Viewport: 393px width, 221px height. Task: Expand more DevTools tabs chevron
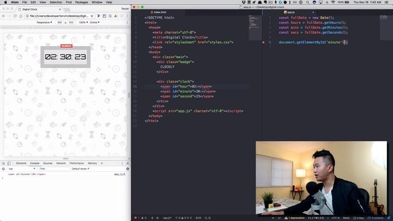tap(102, 163)
